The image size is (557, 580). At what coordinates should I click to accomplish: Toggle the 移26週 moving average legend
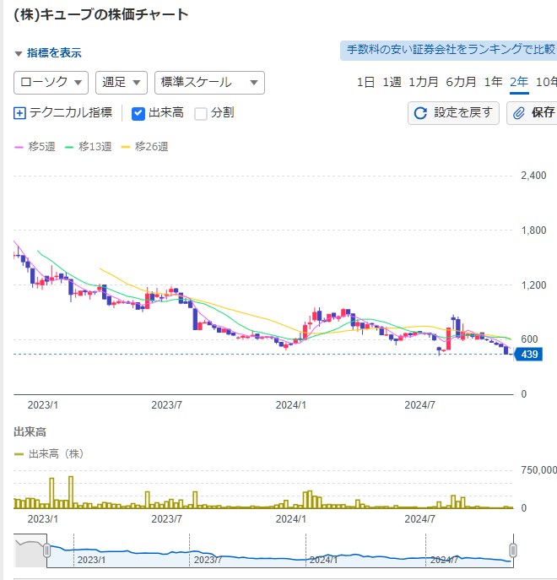tap(144, 147)
